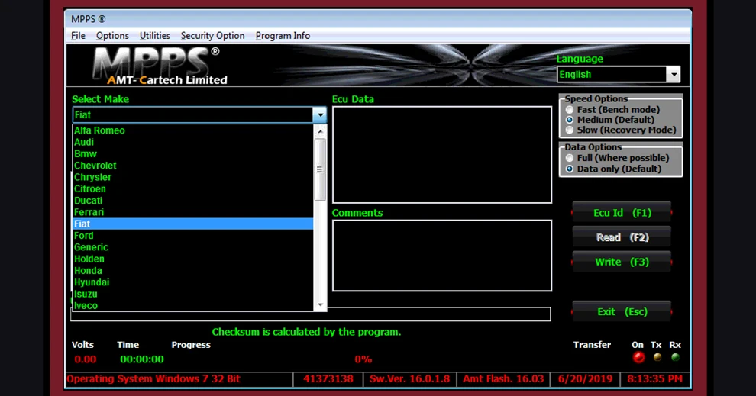Click the green Rx transfer indicator light
Viewport: 756px width, 396px height.
tap(675, 357)
